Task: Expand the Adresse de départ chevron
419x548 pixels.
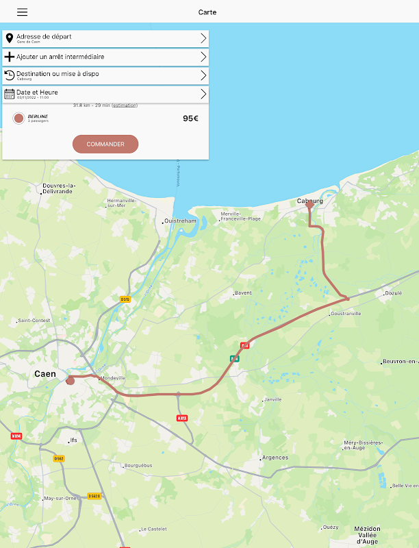Action: coord(203,38)
